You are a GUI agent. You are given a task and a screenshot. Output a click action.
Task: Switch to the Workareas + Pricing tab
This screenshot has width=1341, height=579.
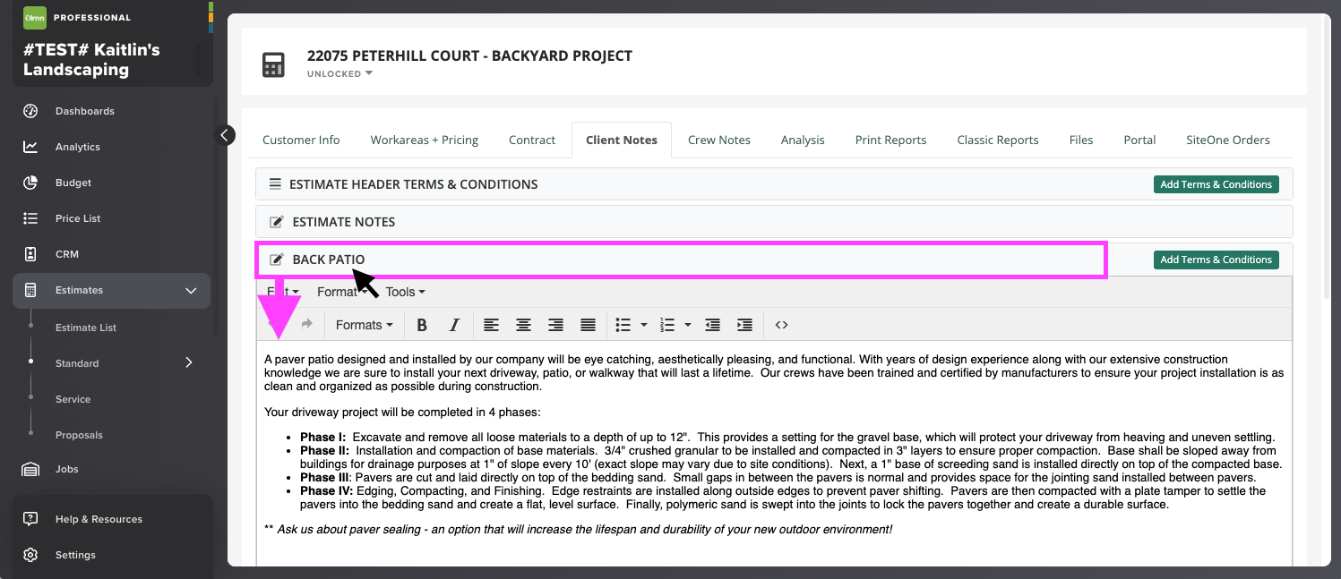[x=425, y=140]
